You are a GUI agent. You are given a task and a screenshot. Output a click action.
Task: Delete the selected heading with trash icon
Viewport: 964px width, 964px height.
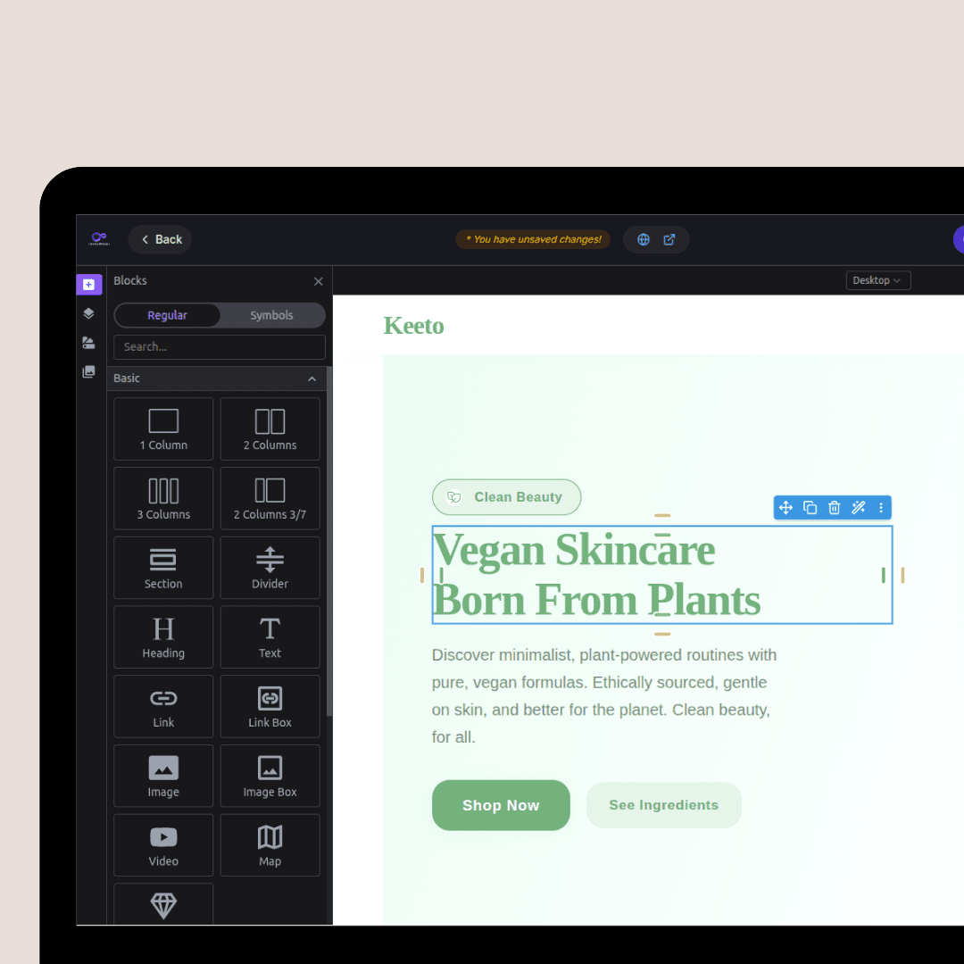[x=834, y=507]
